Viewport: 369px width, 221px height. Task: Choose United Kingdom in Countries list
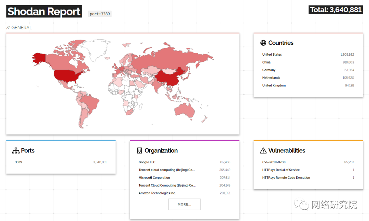tap(274, 86)
